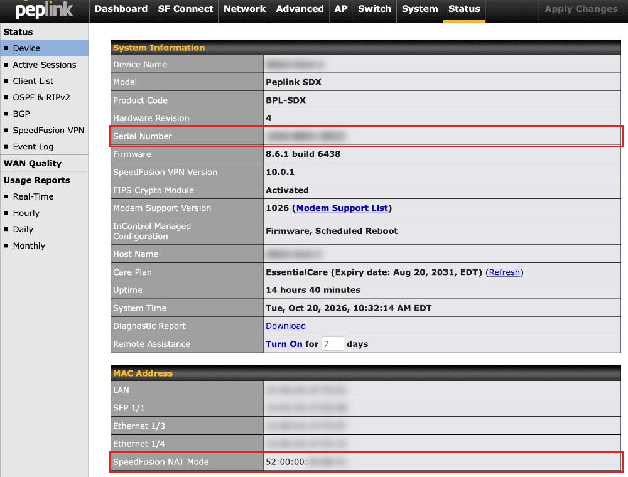The width and height of the screenshot is (628, 477).
Task: Click the Peplink logo
Action: 44,11
